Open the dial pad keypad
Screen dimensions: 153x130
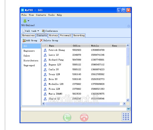point(126,117)
